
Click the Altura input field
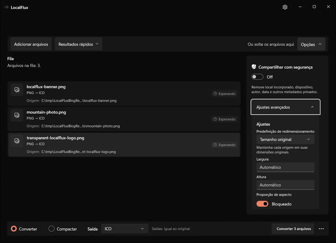click(285, 185)
